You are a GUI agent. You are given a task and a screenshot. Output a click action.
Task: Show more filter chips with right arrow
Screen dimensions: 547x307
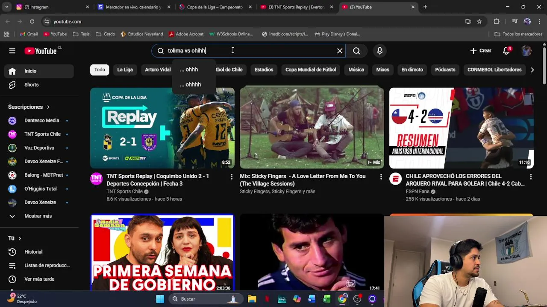tap(532, 70)
